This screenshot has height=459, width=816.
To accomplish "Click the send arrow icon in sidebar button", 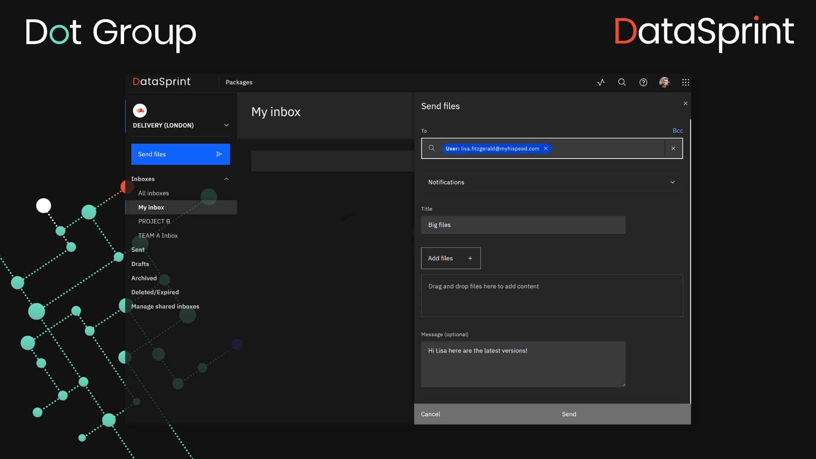I will 219,154.
